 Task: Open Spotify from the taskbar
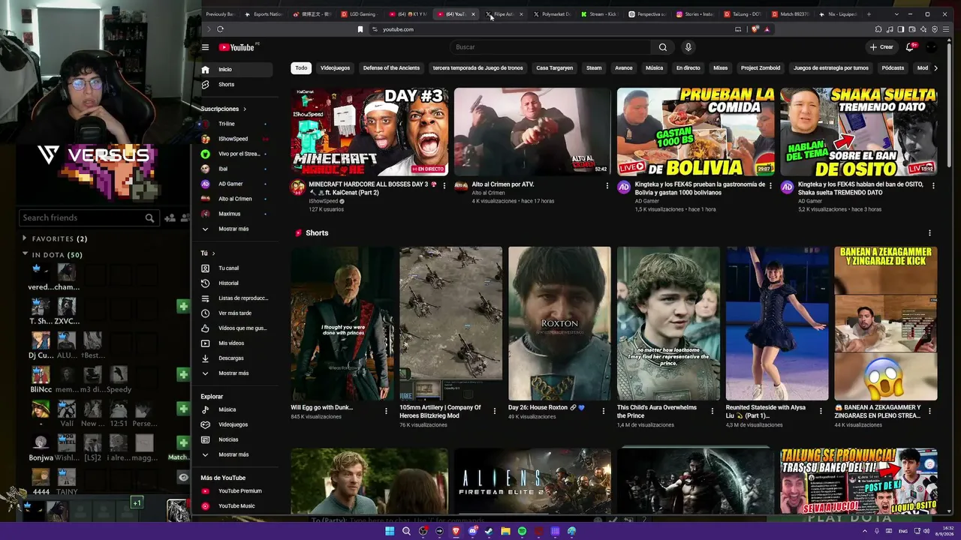(522, 531)
